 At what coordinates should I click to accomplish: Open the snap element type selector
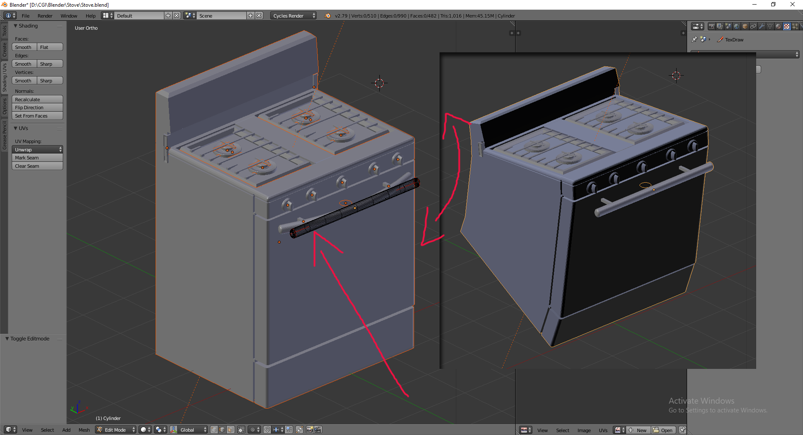(278, 430)
